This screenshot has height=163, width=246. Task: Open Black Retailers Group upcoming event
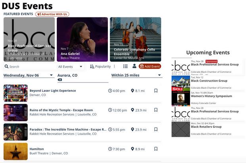(206, 127)
